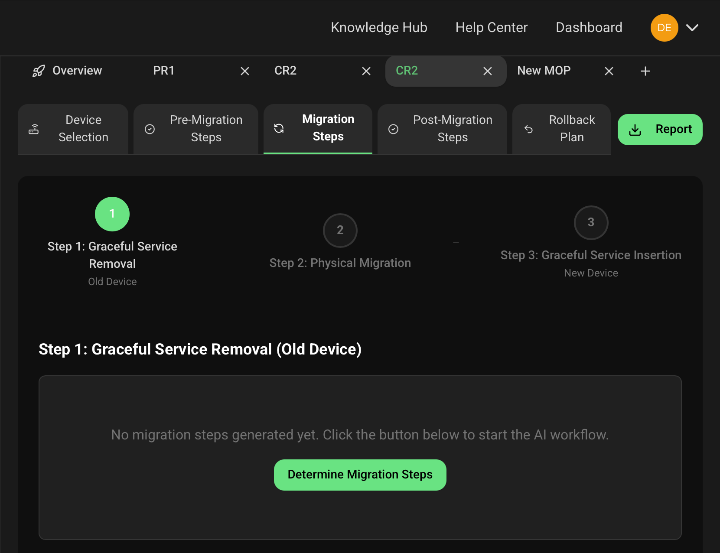Click the Overview rocket icon
This screenshot has width=720, height=553.
pyautogui.click(x=39, y=71)
